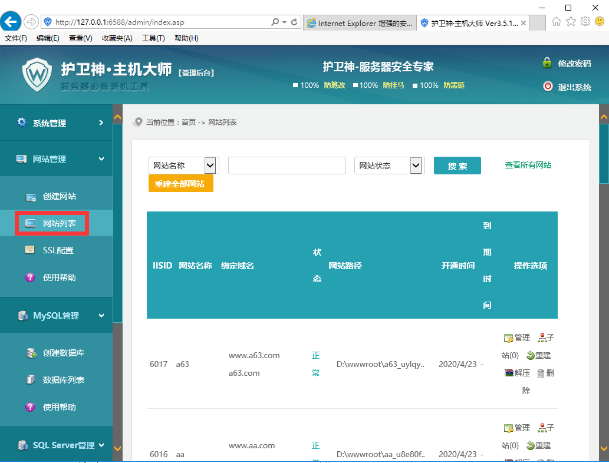Open the 工具(T) menu
Screen dimensions: 609x463
point(153,38)
